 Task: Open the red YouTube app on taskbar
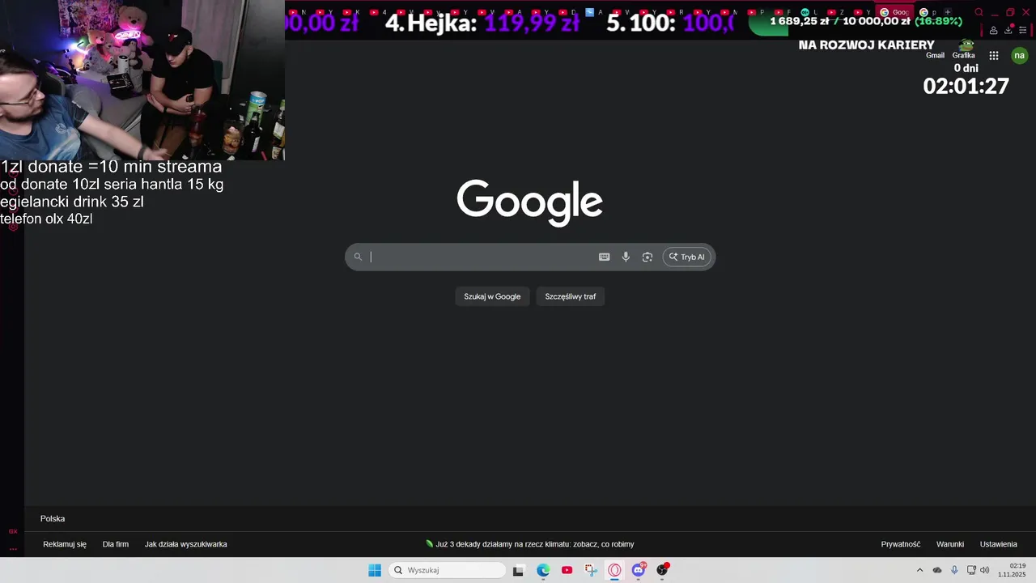[x=567, y=570]
